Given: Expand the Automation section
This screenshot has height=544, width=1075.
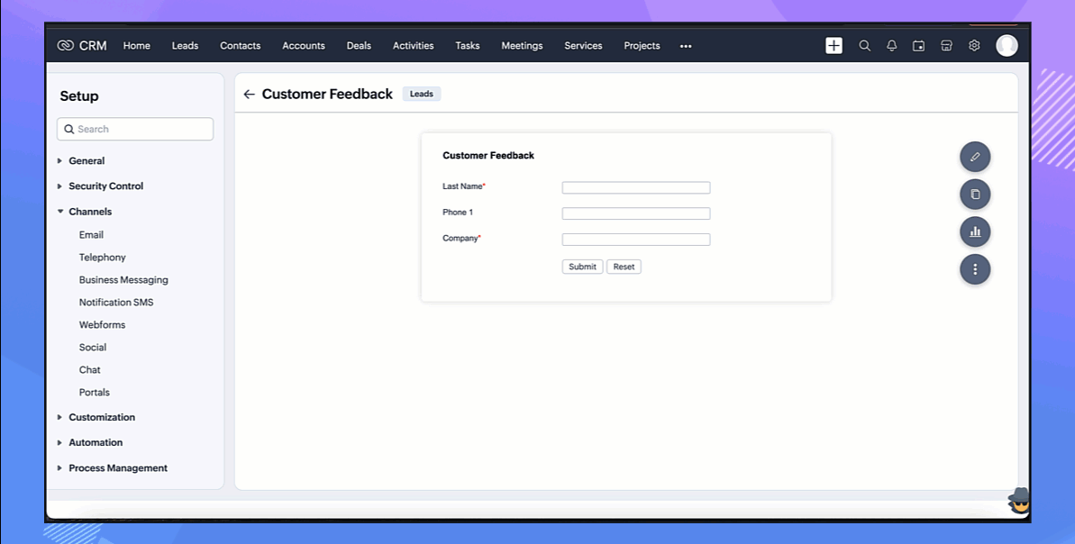Looking at the screenshot, I should tap(96, 443).
